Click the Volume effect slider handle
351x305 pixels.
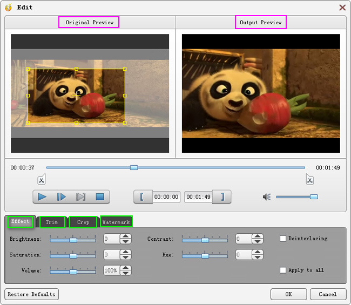click(73, 272)
